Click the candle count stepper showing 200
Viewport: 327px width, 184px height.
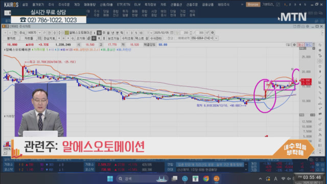point(186,33)
